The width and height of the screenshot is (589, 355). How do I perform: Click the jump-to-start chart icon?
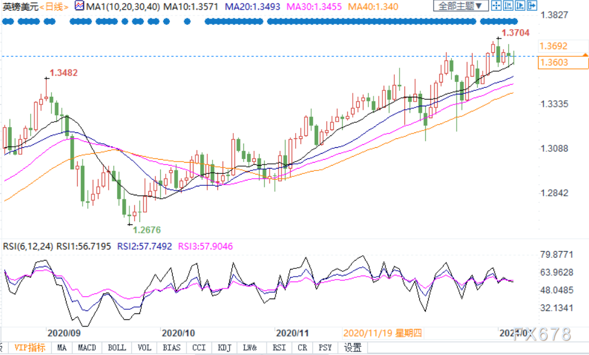[x=508, y=7]
